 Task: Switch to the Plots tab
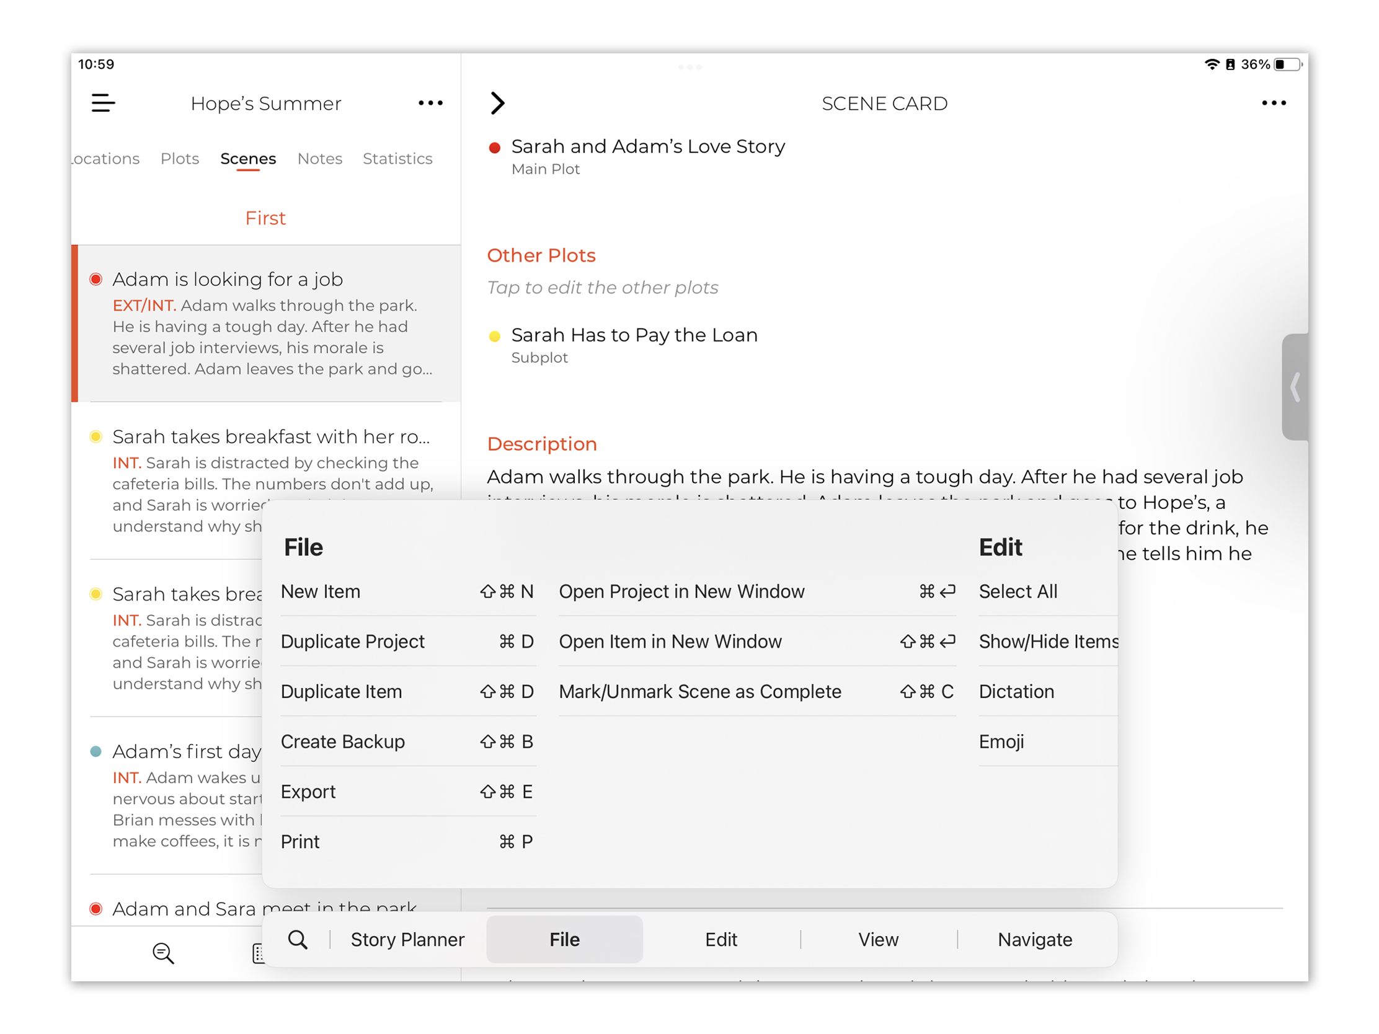tap(180, 158)
